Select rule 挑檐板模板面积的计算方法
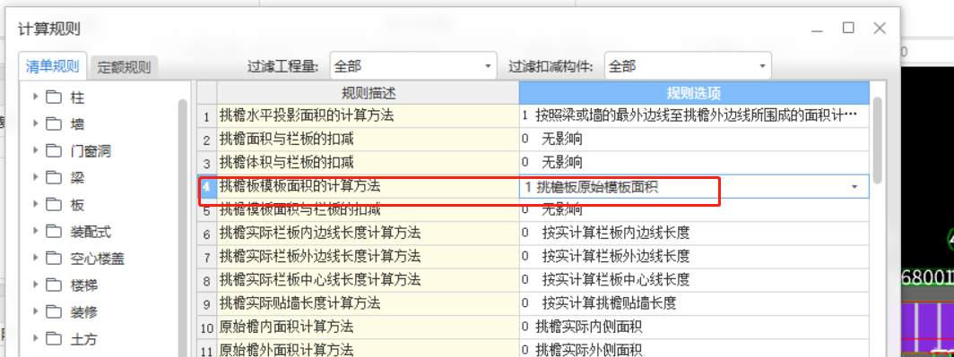 click(x=369, y=186)
